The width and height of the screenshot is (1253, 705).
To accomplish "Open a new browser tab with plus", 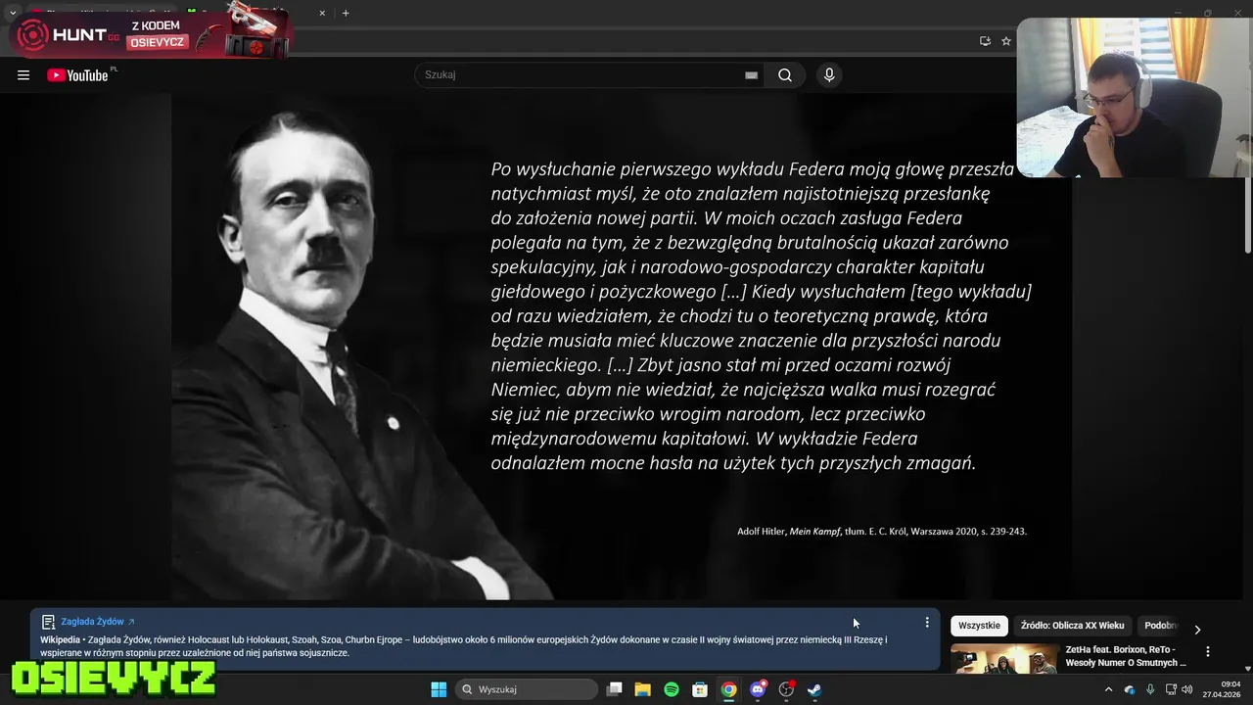I will click(x=346, y=13).
